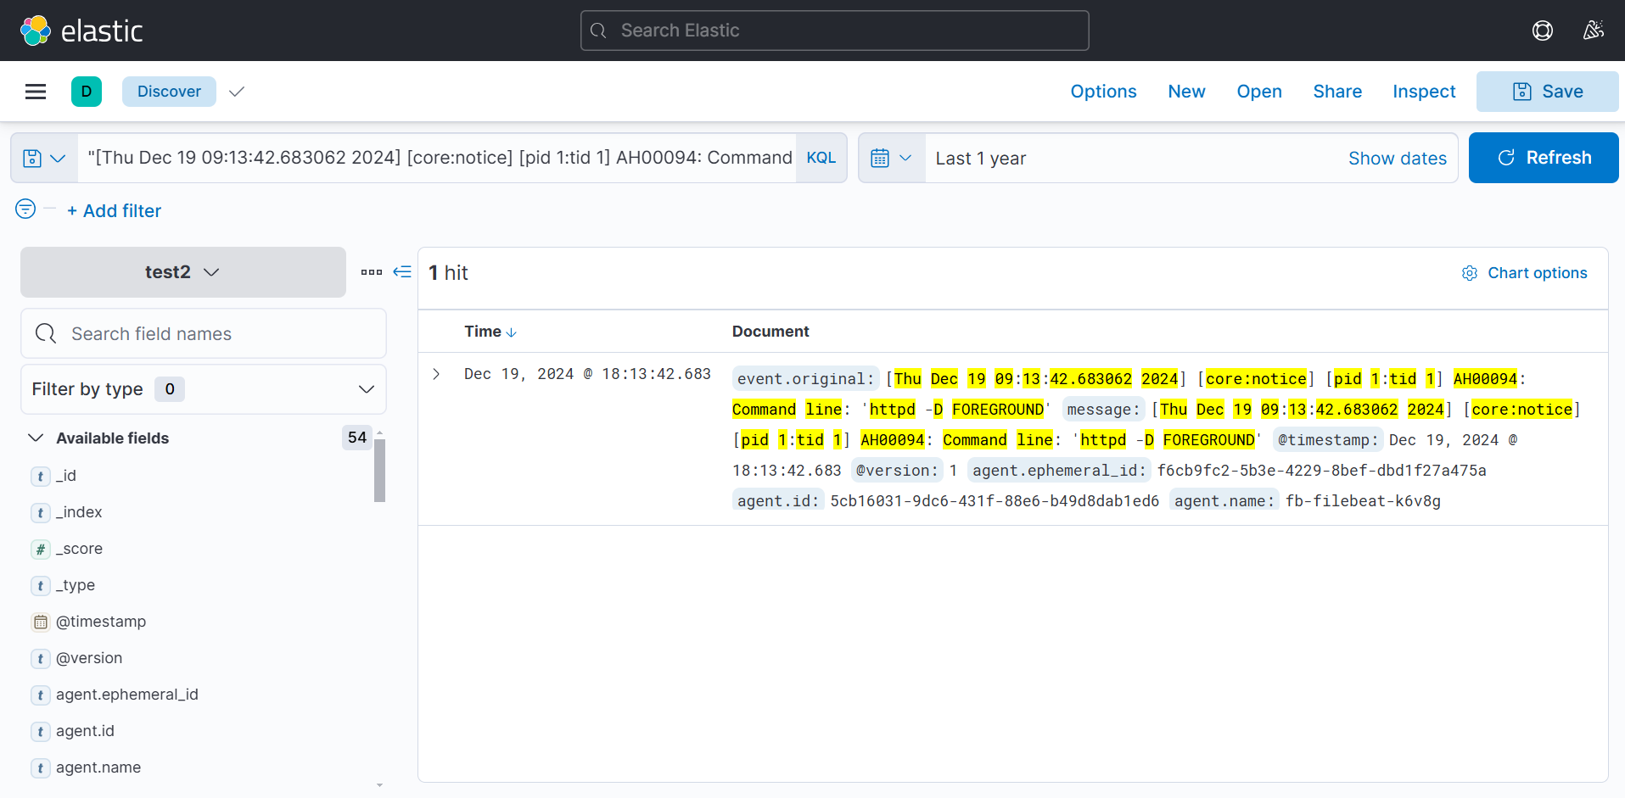
Task: Click the fields list scrollbar
Action: tap(379, 469)
